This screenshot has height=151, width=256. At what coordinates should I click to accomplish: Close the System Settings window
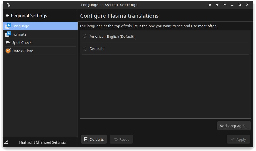tap(247, 5)
